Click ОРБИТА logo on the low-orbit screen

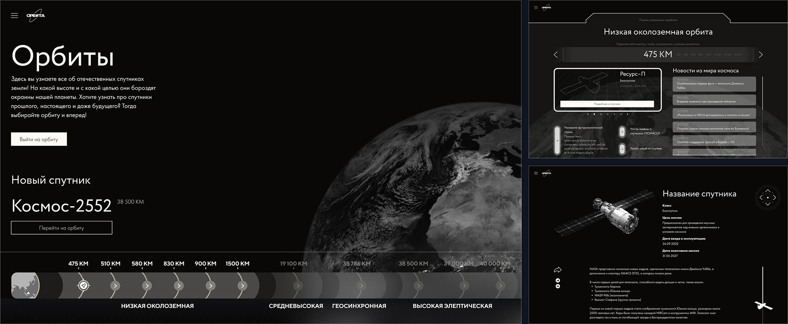(x=547, y=7)
